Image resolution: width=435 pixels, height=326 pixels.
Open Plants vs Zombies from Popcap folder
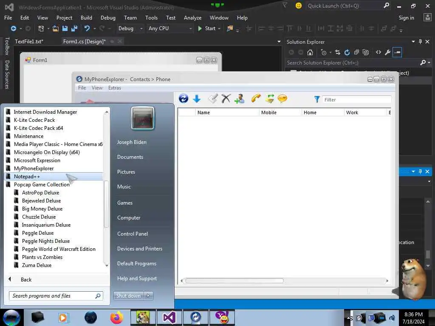pyautogui.click(x=42, y=257)
